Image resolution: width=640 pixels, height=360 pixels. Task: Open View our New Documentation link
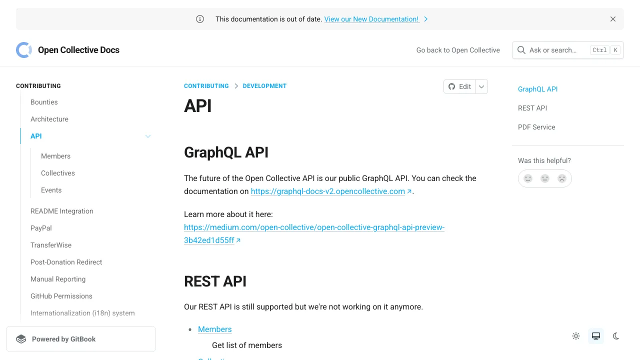(371, 19)
